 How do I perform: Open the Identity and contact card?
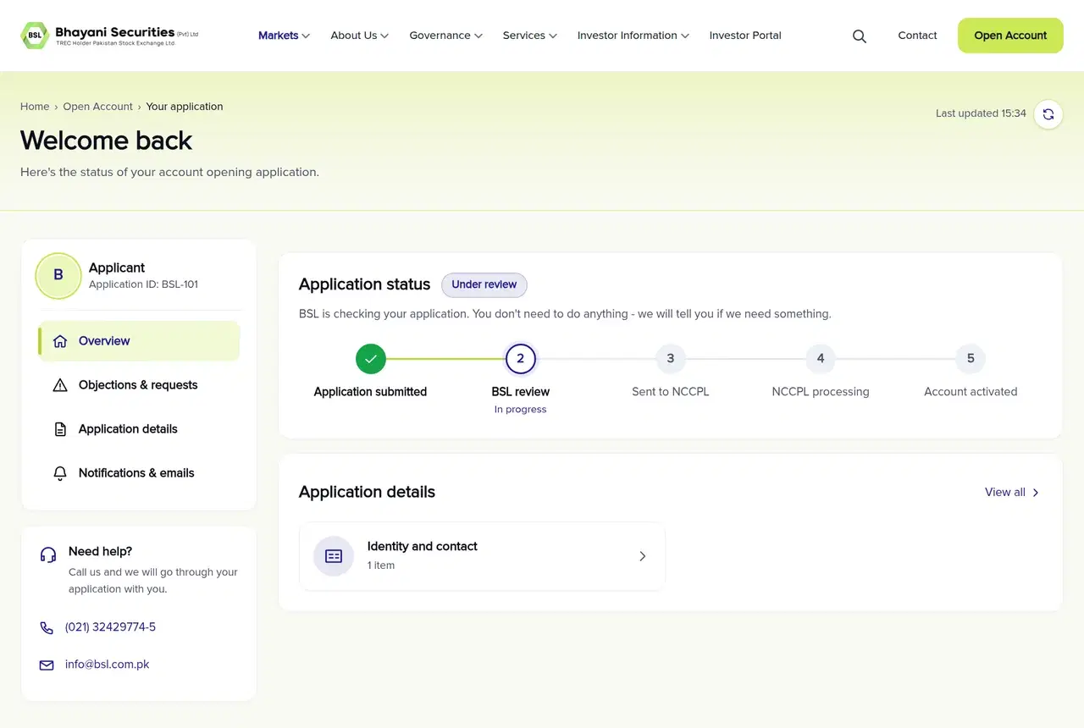coord(482,556)
